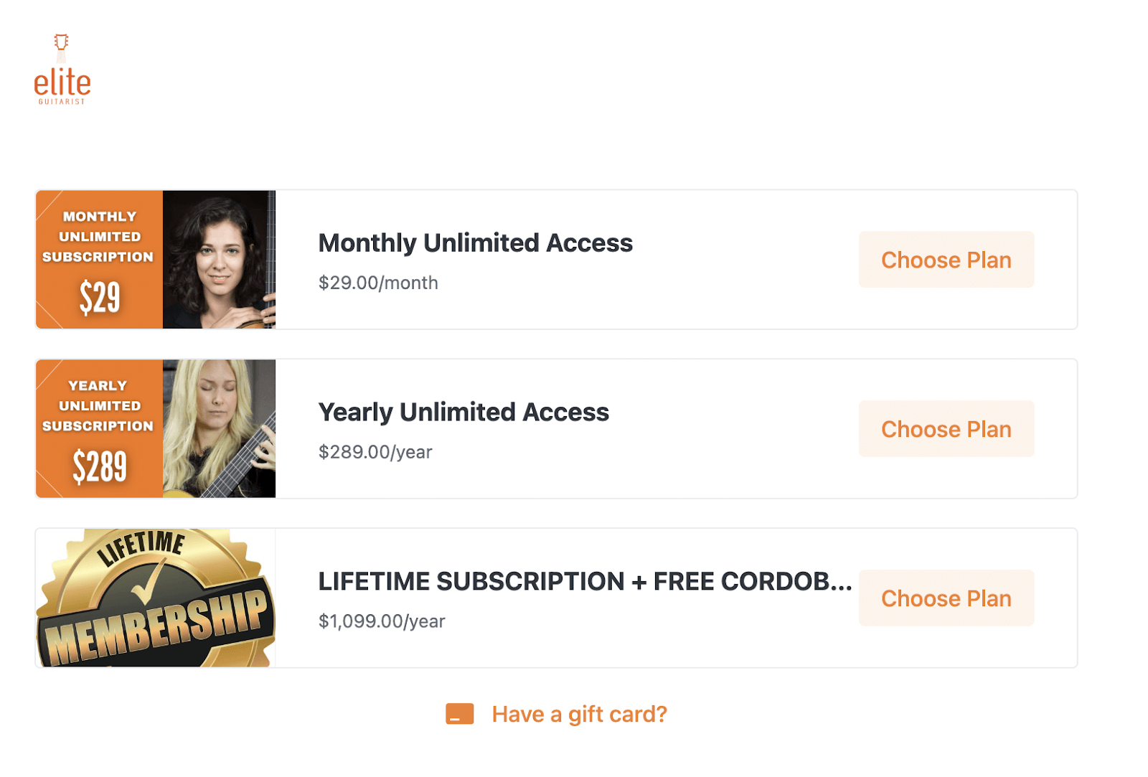Click the Elite Guitarist guitar-head logo

62,68
